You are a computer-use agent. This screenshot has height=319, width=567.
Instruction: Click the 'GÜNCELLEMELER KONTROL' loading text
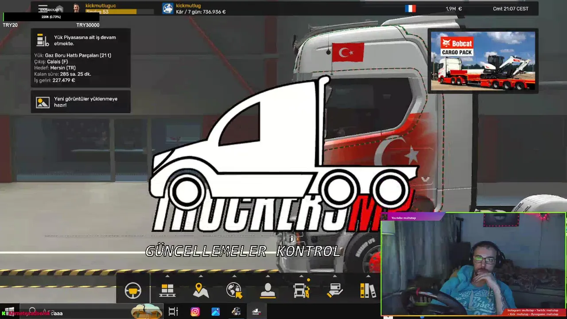click(243, 251)
